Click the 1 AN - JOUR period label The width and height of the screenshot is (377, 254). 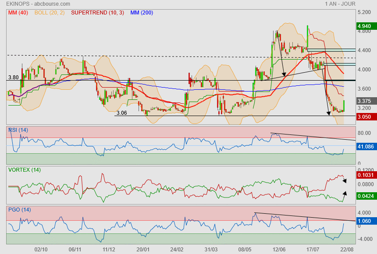tap(340, 4)
